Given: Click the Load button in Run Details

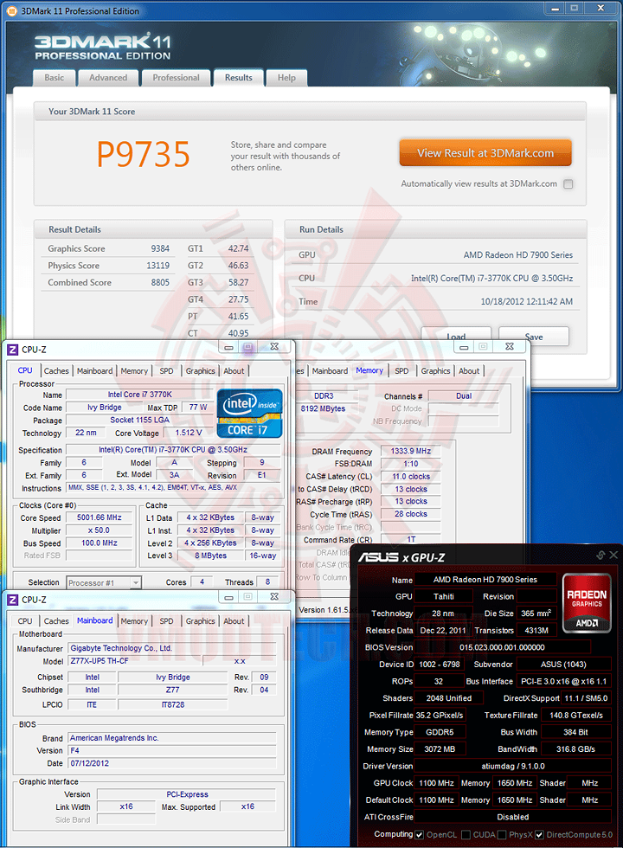Looking at the screenshot, I should point(456,336).
